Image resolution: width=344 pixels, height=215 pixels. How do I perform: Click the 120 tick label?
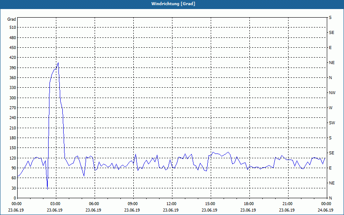[x=13, y=158]
